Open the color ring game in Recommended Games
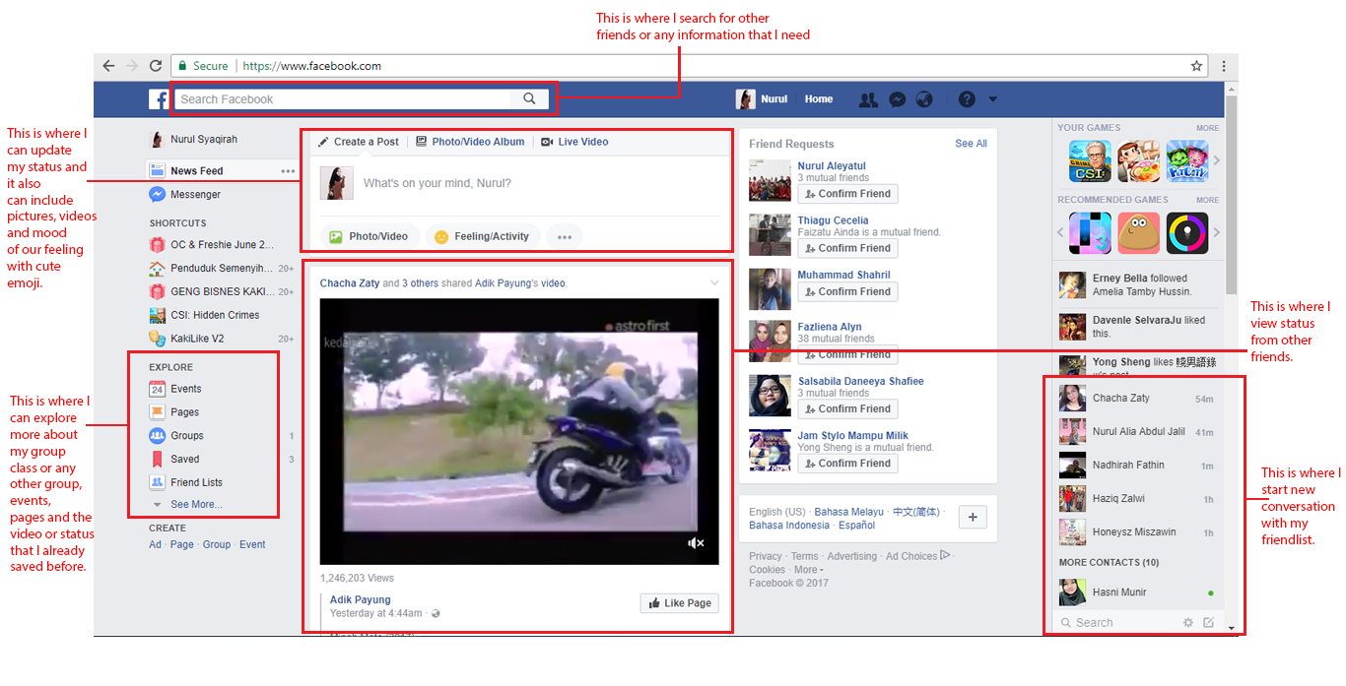1346x686 pixels. [x=1187, y=233]
